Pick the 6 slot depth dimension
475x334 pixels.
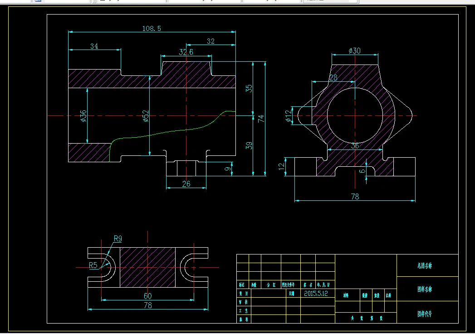[362, 171]
